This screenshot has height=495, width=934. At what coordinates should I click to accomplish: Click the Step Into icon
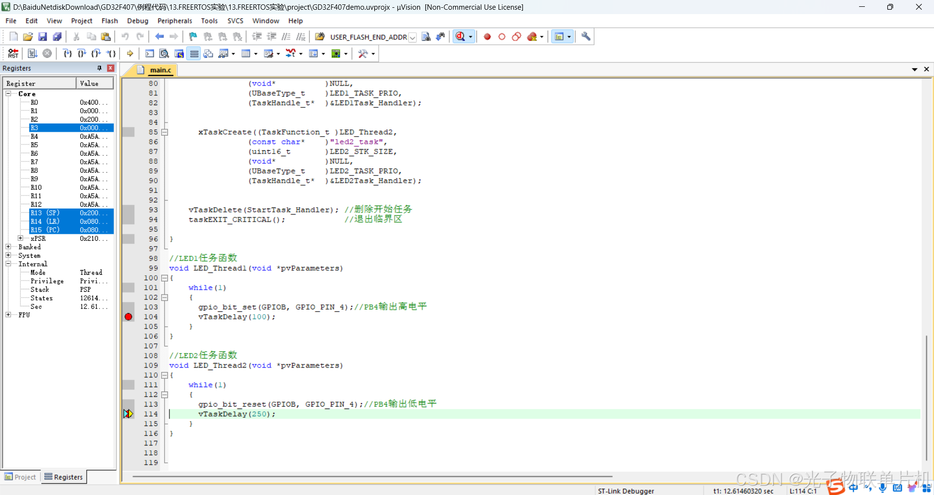click(x=68, y=53)
